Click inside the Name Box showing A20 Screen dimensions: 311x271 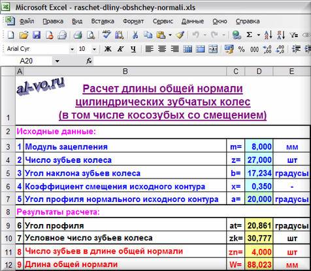[27, 61]
